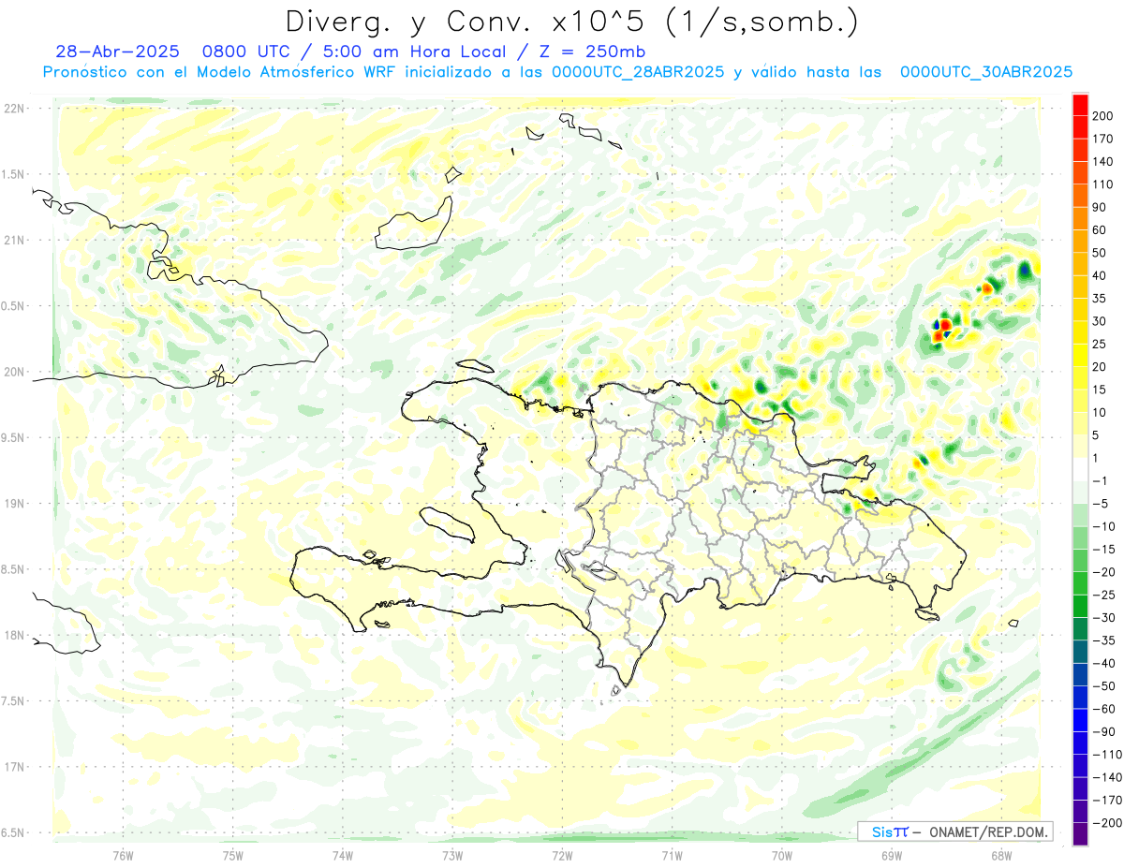The height and width of the screenshot is (868, 1124).
Task: Click the "18N" latitude label
Action: pos(14,636)
